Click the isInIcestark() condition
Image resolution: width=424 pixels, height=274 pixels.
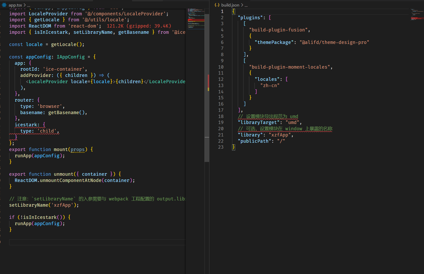coord(41,217)
